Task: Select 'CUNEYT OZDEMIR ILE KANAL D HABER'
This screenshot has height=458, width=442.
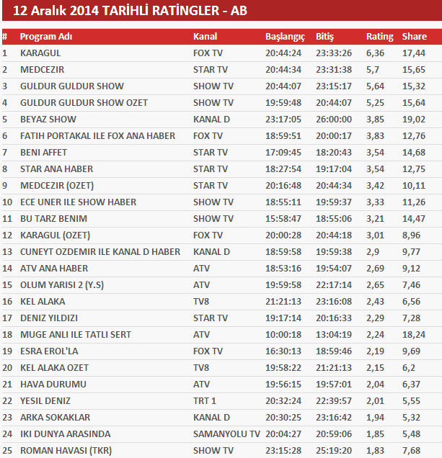Action: coord(100,252)
